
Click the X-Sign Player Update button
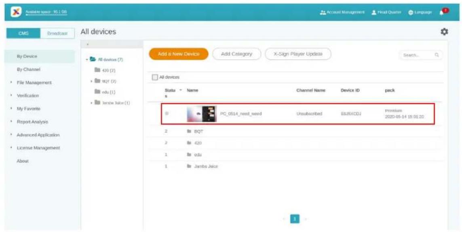[x=298, y=54]
